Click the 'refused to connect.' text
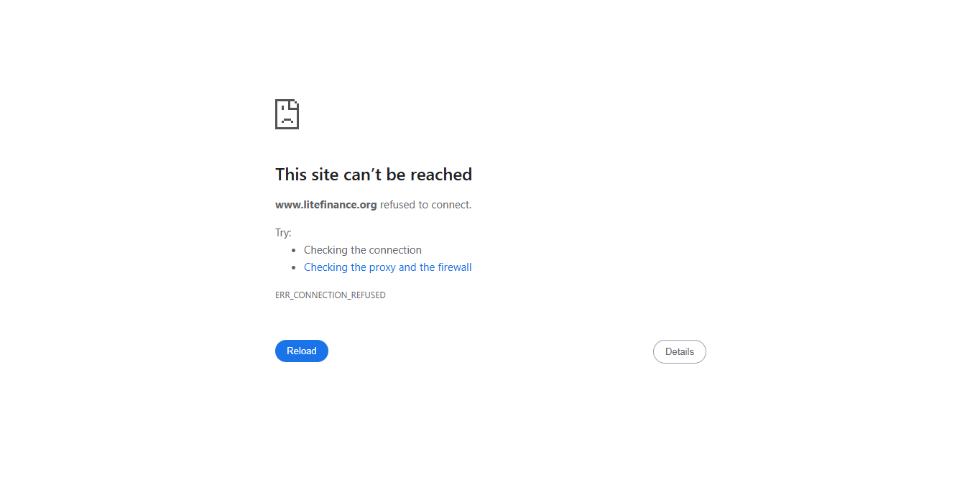The width and height of the screenshot is (965, 485). point(426,205)
